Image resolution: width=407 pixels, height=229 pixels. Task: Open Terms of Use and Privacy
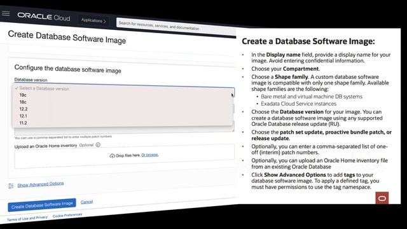[27, 219]
